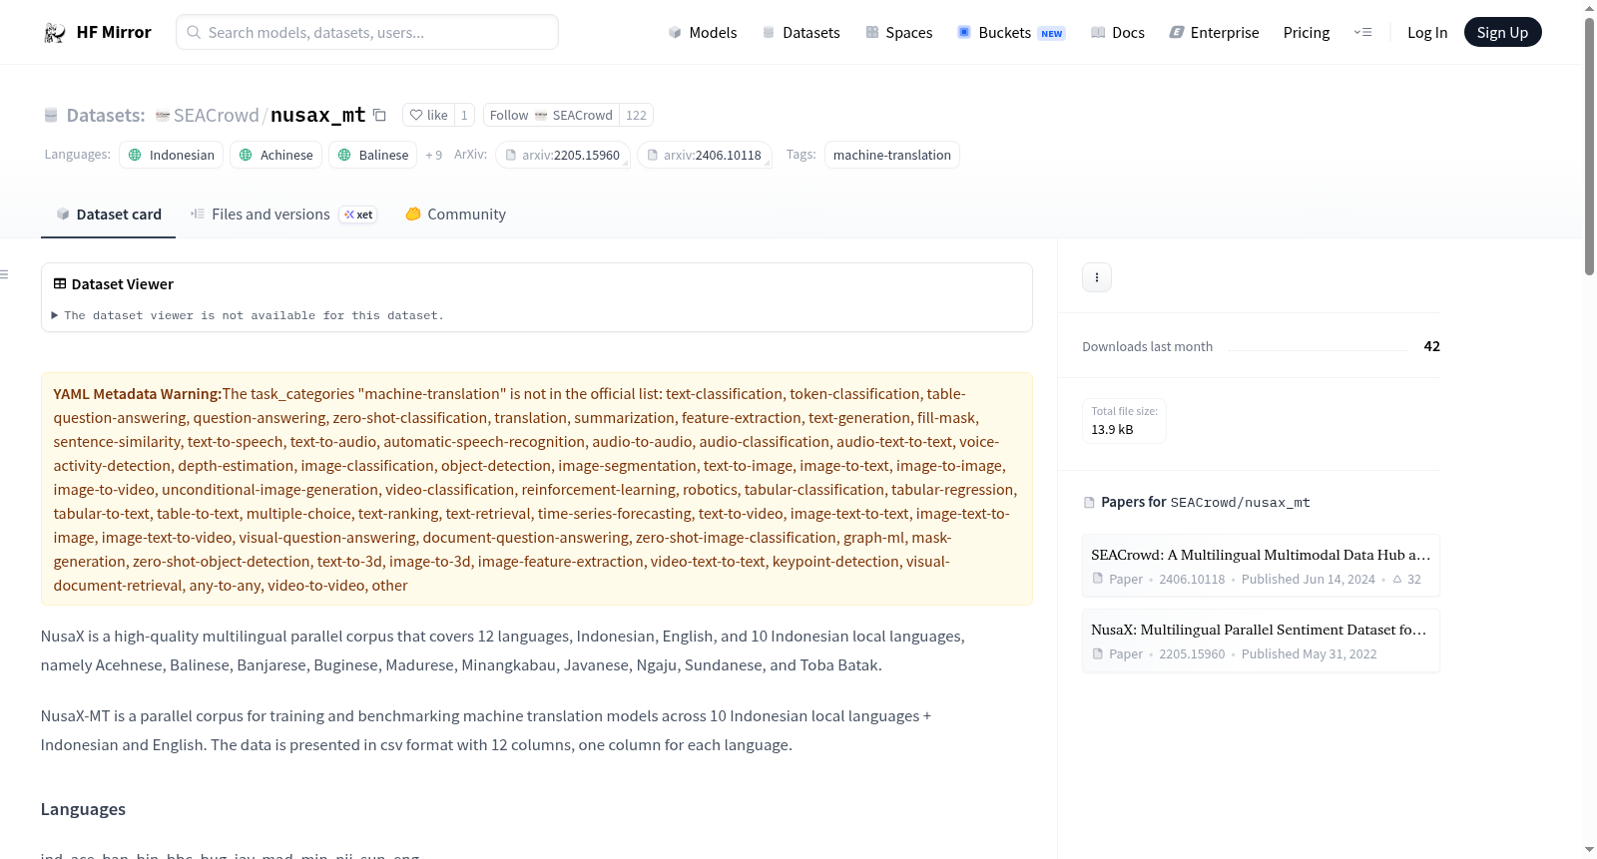Click the Languages section heading
Image resolution: width=1597 pixels, height=859 pixels.
click(x=83, y=809)
